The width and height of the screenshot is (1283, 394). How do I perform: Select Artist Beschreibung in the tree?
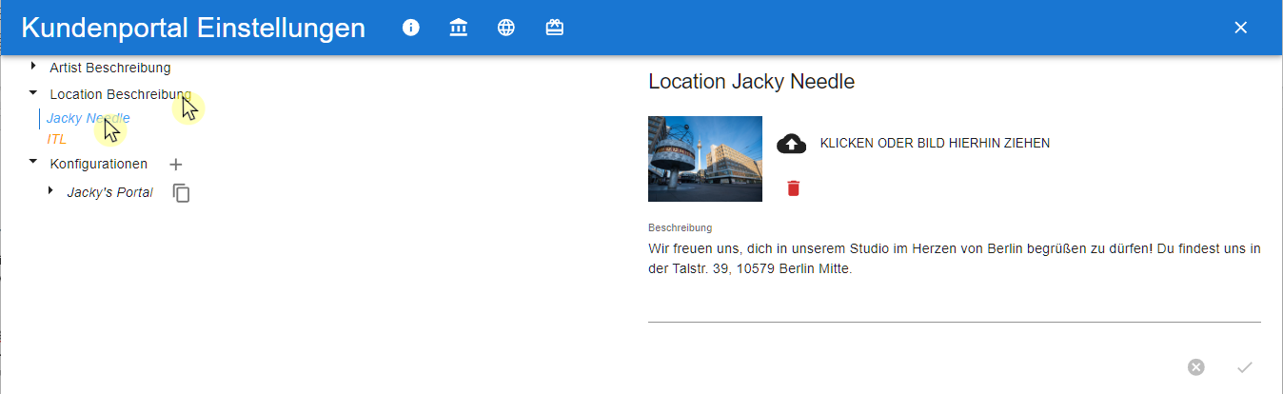point(110,68)
